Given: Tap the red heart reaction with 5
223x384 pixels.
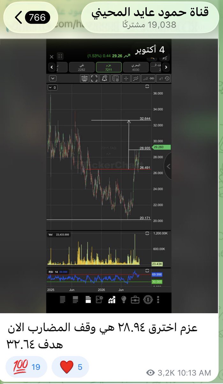Looking at the screenshot, I should pyautogui.click(x=70, y=367).
